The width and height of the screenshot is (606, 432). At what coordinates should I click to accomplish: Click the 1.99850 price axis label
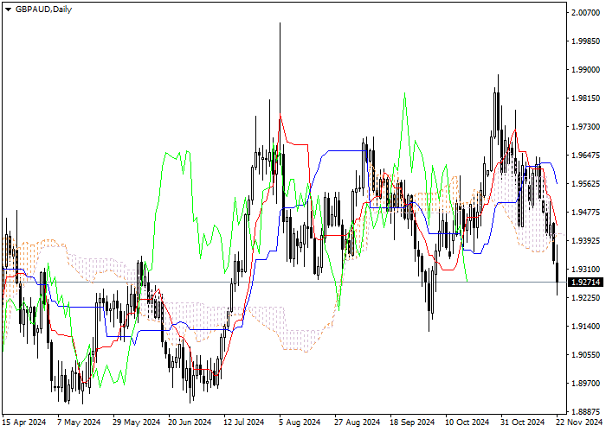click(x=585, y=41)
